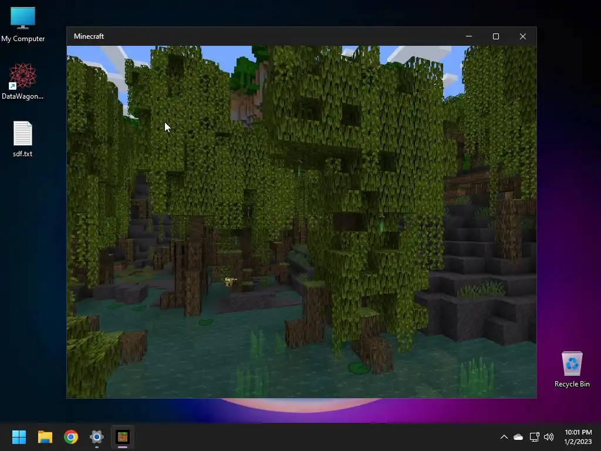Open Google Chrome from the taskbar
Image resolution: width=601 pixels, height=451 pixels.
71,437
